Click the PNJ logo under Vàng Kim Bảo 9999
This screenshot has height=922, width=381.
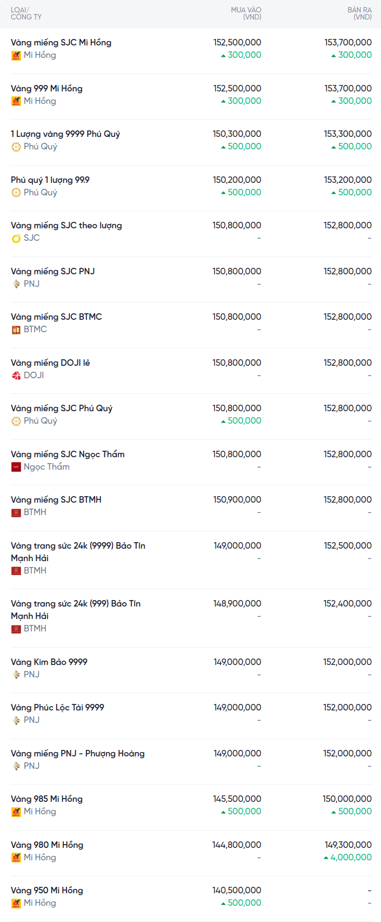16,675
